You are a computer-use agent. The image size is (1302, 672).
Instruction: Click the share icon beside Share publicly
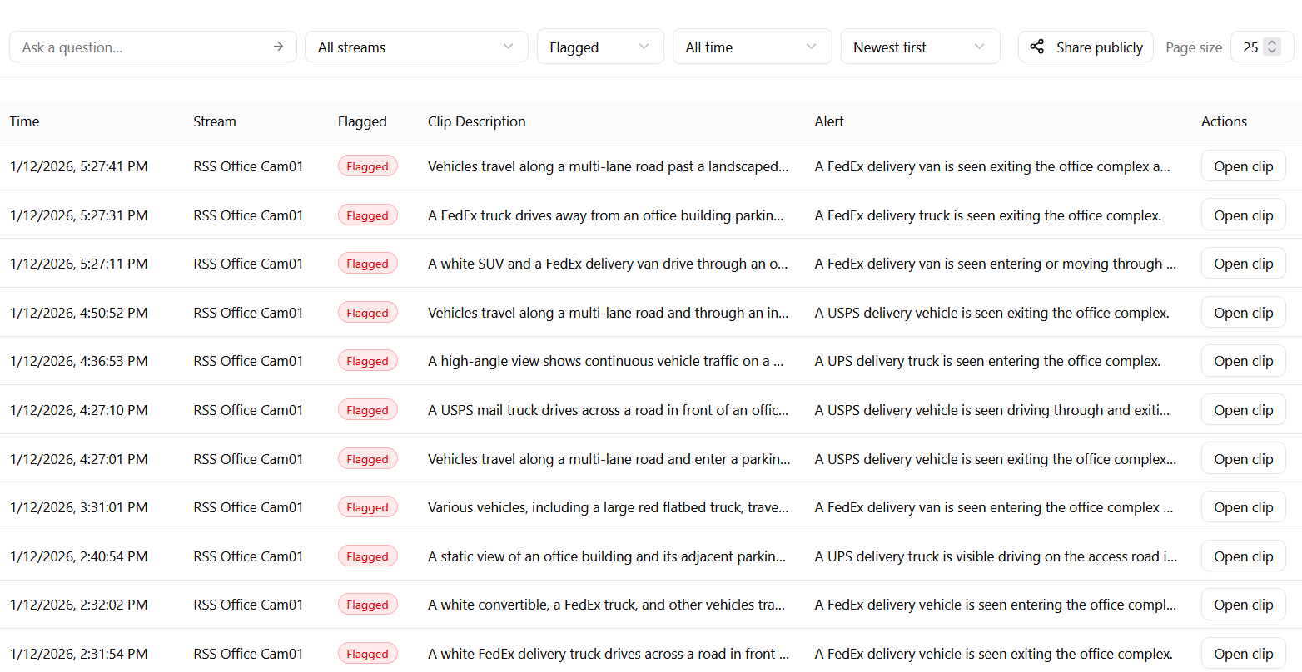point(1037,47)
